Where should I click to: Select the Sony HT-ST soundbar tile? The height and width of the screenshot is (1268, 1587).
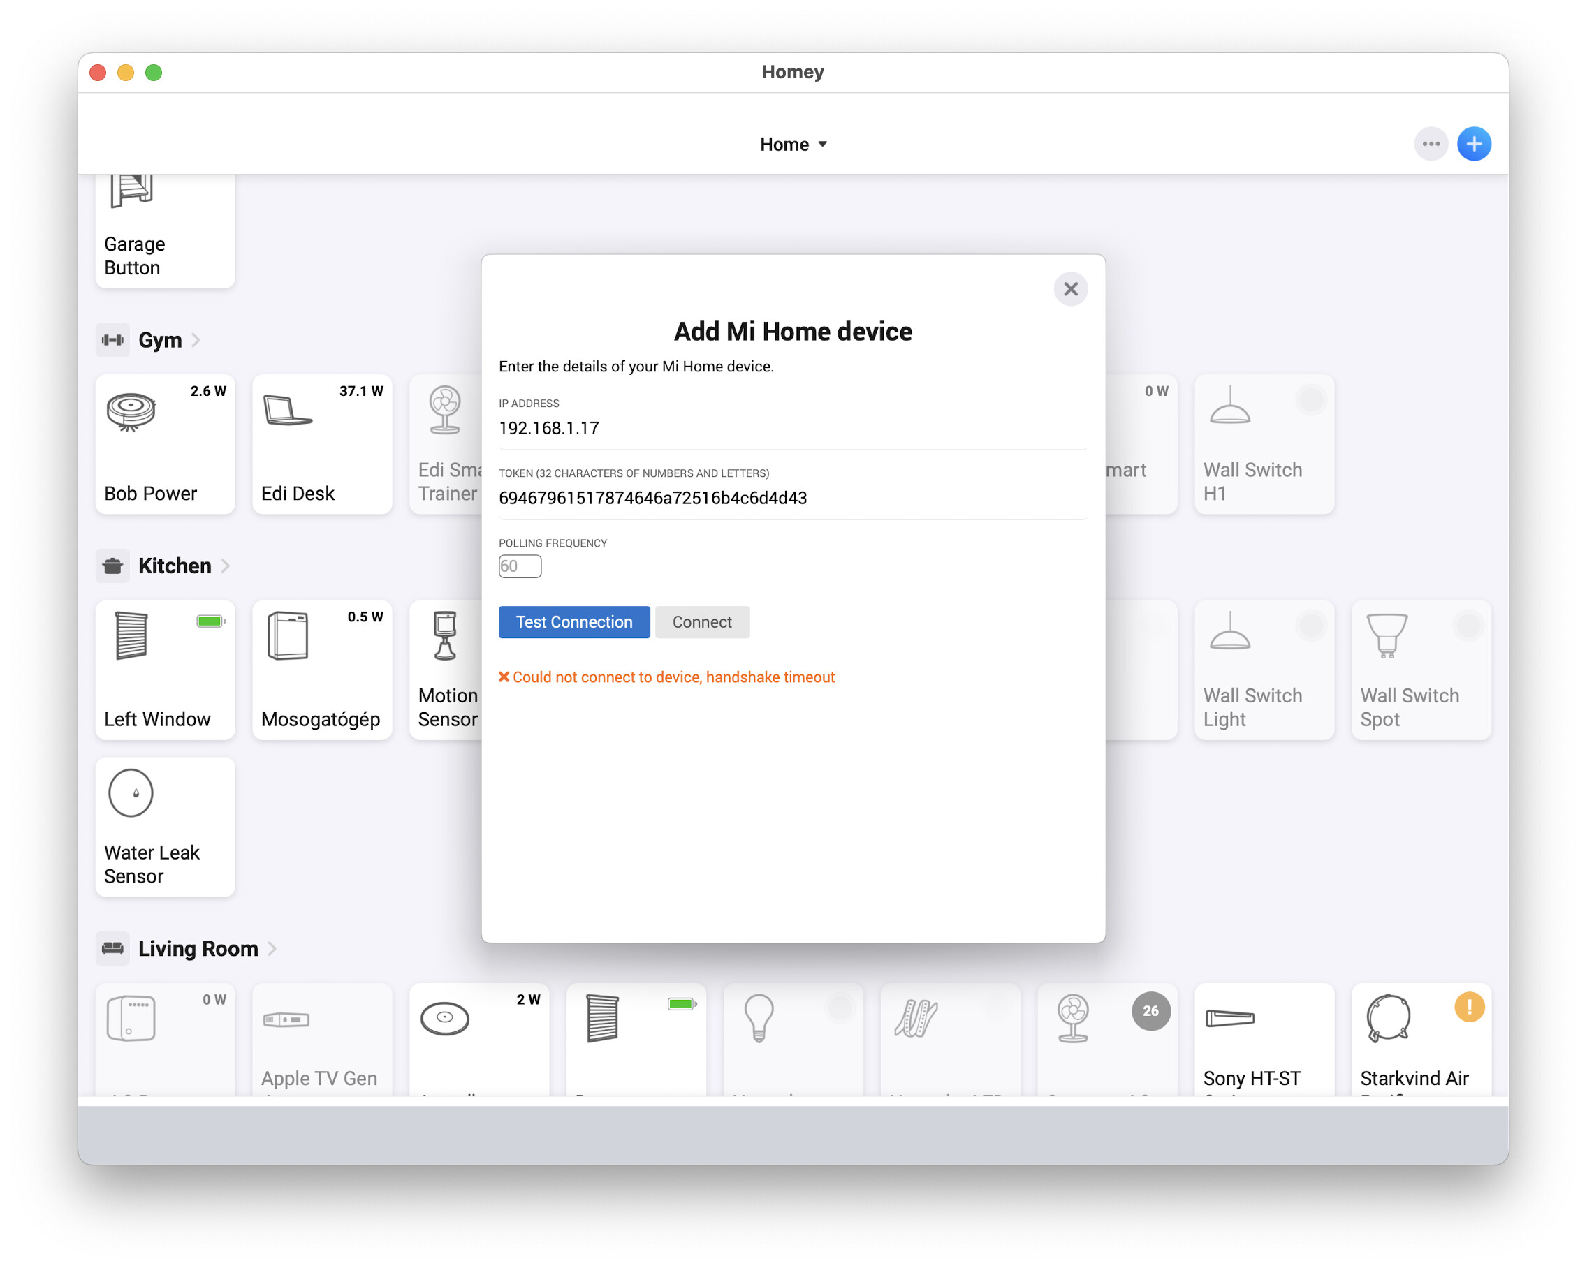[x=1264, y=1039]
